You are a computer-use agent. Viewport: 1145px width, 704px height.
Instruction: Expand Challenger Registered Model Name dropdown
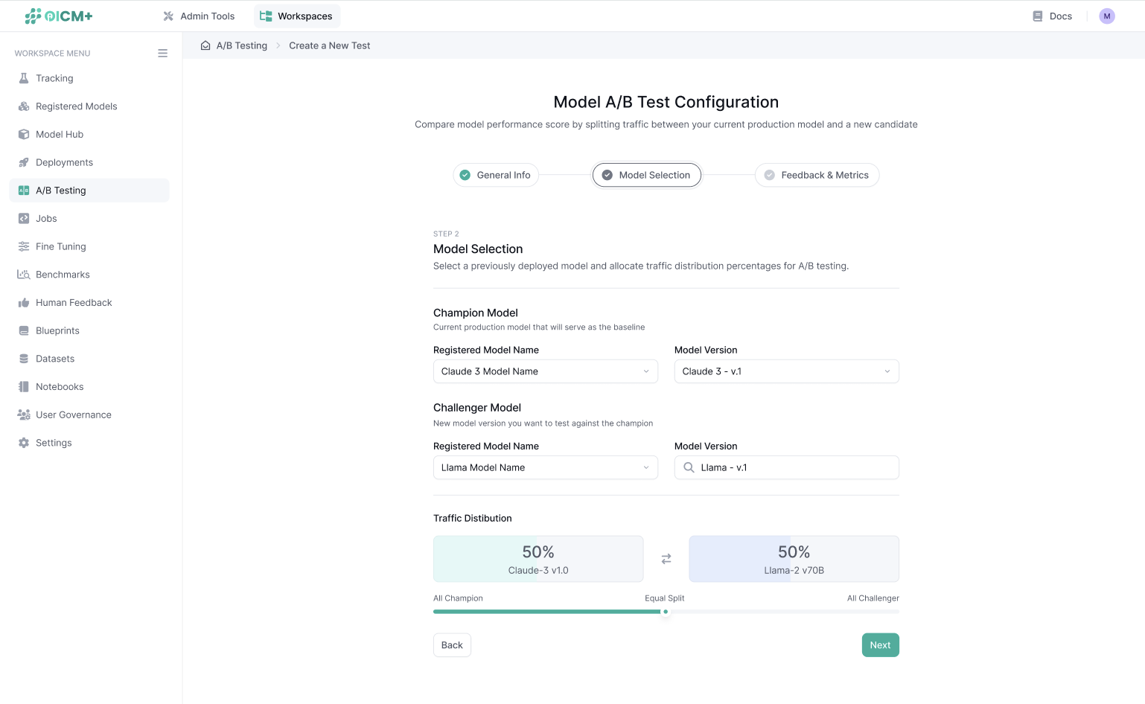(x=545, y=467)
